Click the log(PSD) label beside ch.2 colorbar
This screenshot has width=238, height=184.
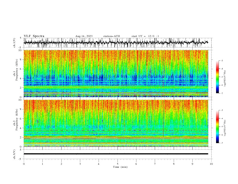click(x=225, y=128)
